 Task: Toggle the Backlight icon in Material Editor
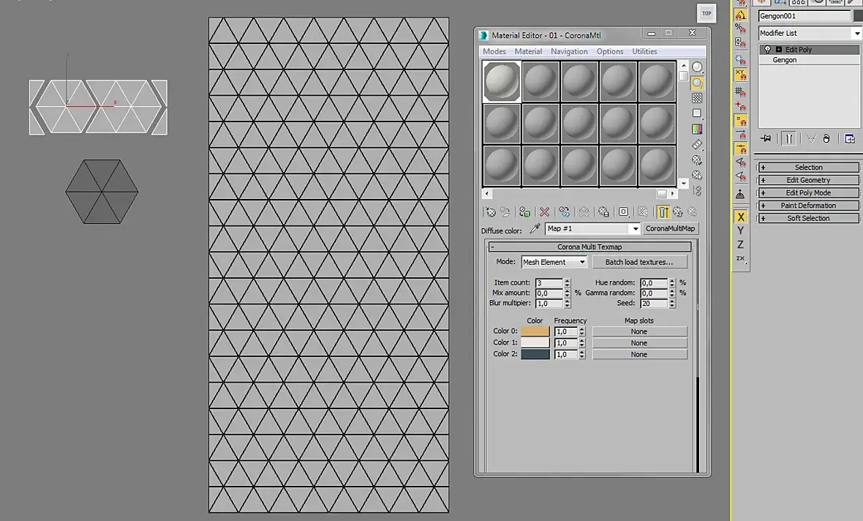[697, 83]
